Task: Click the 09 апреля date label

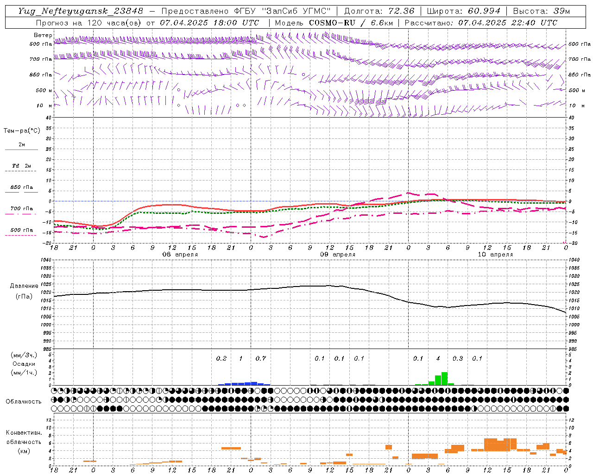Action: click(338, 255)
